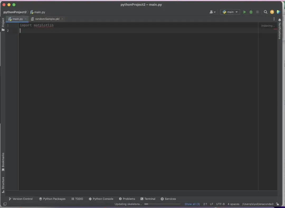Open the Python Packages tool window
This screenshot has height=208, width=285.
pyautogui.click(x=52, y=199)
